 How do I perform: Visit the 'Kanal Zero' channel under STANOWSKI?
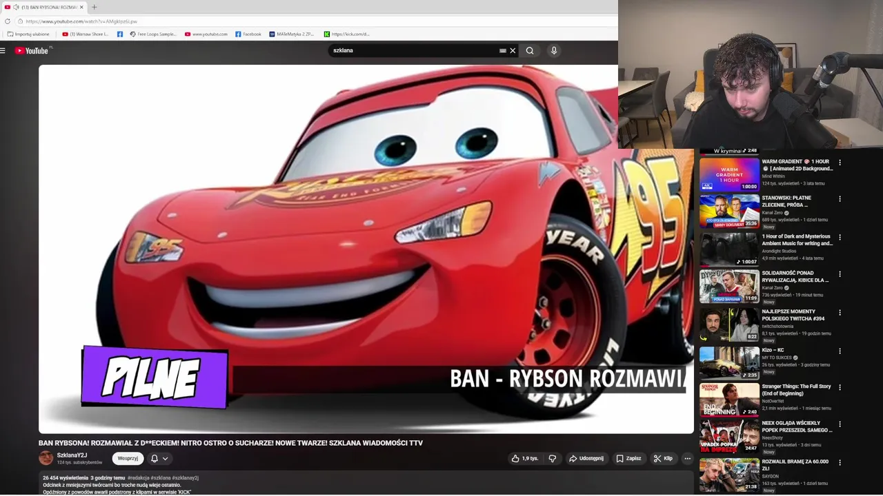point(773,213)
